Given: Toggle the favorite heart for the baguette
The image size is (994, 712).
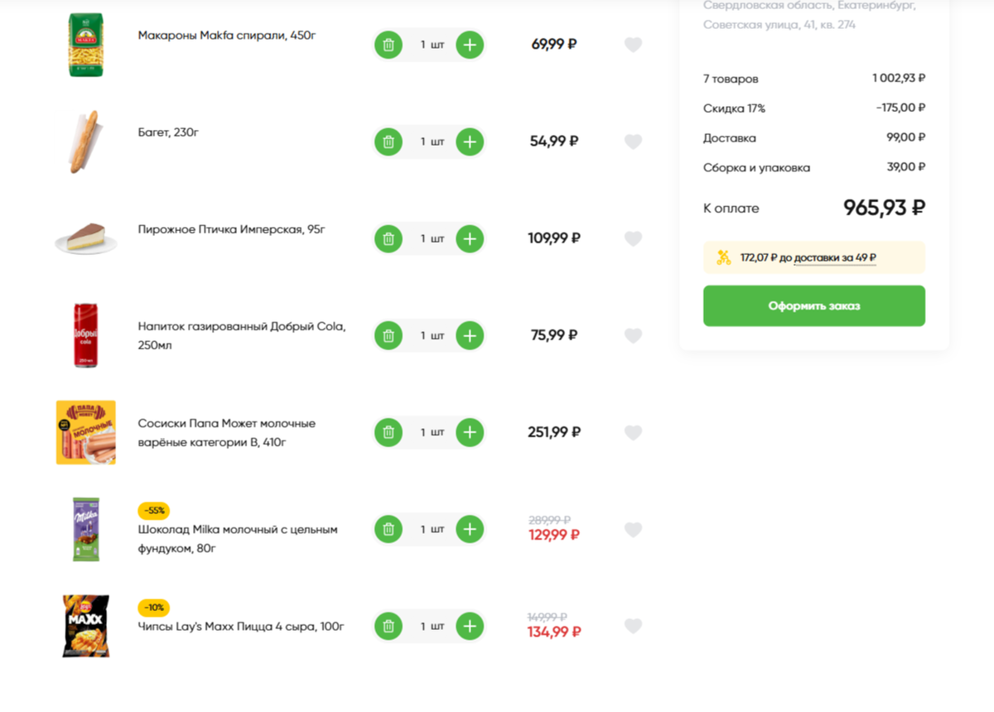Looking at the screenshot, I should coord(633,142).
